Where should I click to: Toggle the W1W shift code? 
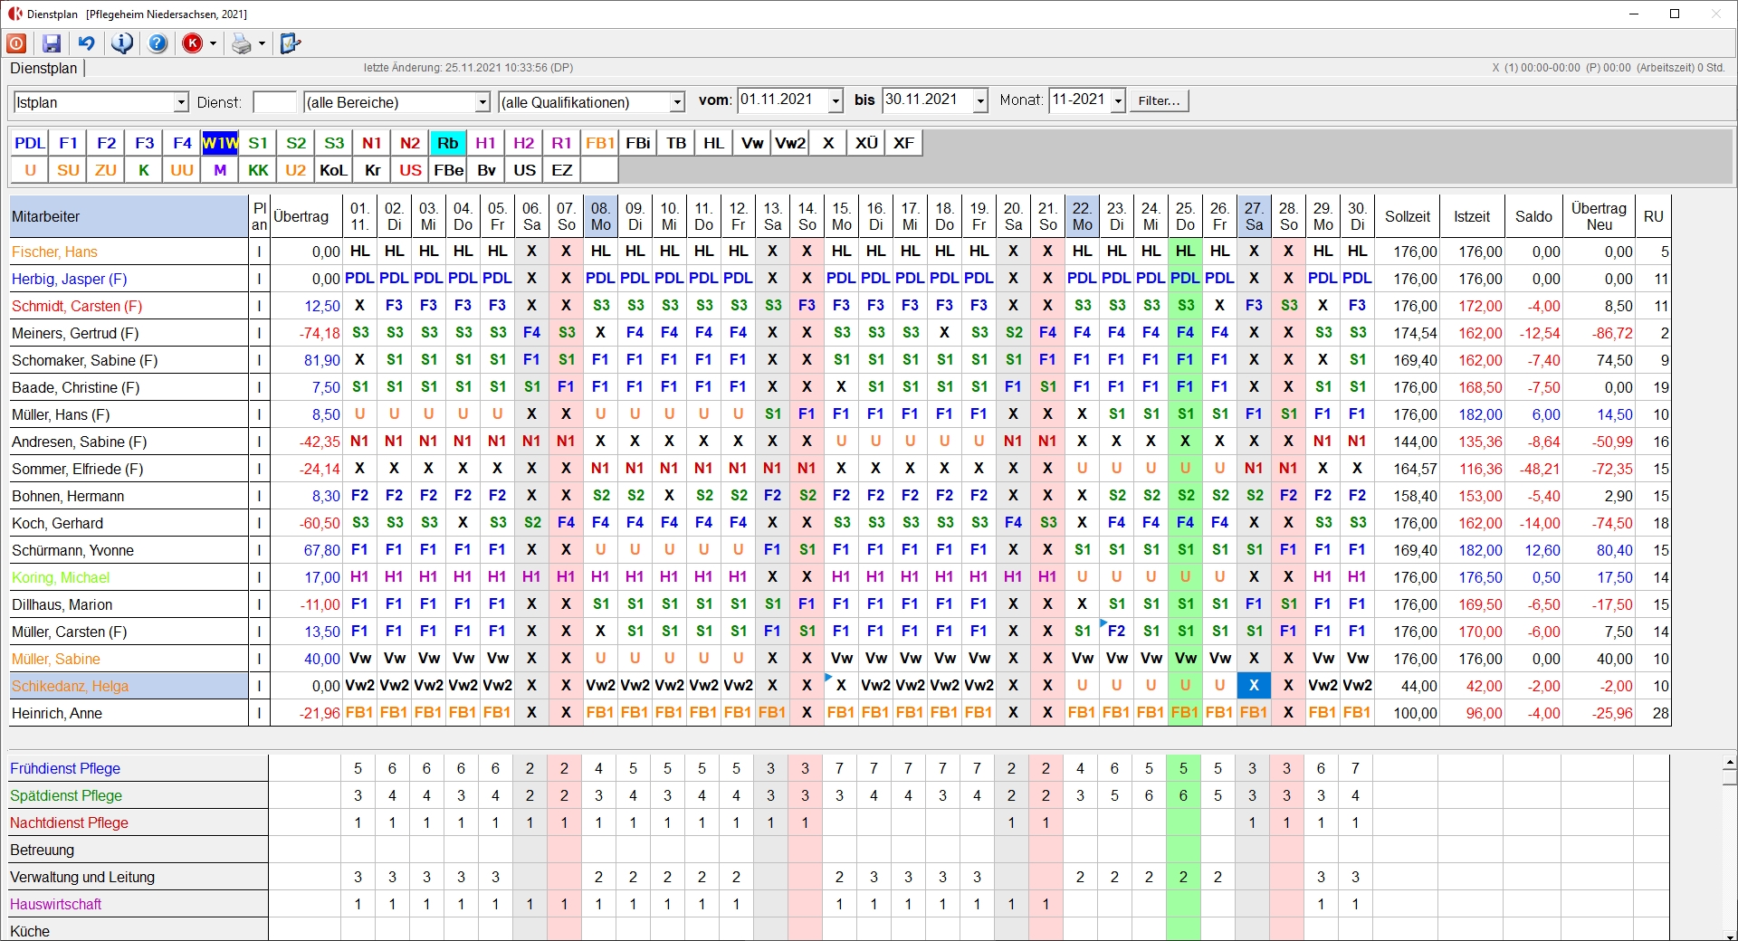[x=220, y=143]
